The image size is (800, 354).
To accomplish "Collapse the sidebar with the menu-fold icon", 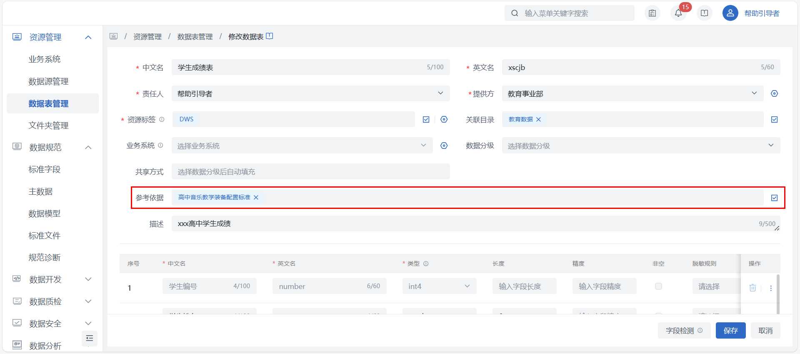I will 89,338.
